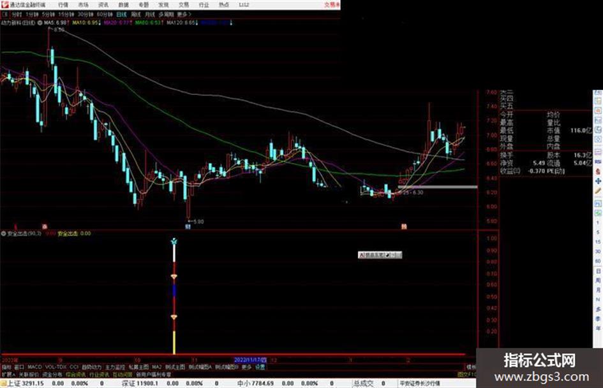Open the 扩展 tab at bottom
The image size is (603, 388).
(x=8, y=374)
